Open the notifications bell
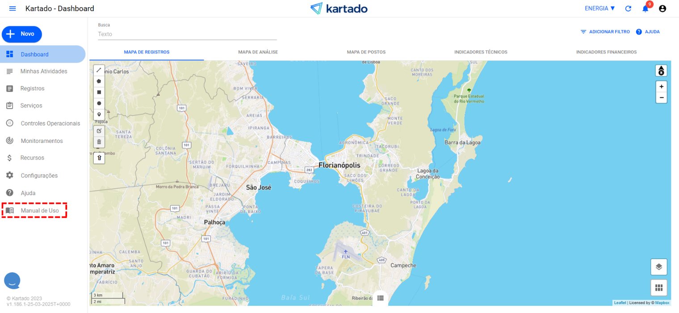This screenshot has width=679, height=313. click(645, 8)
